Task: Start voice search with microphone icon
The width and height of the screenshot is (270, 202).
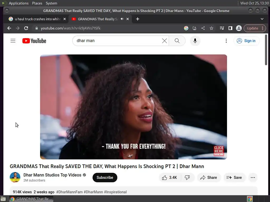Action: point(195,41)
